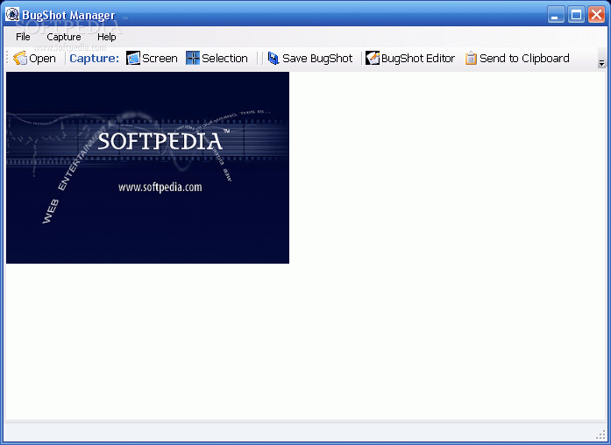Screen dimensions: 611x445
Task: Click the Save BugShot label
Action: click(x=317, y=59)
